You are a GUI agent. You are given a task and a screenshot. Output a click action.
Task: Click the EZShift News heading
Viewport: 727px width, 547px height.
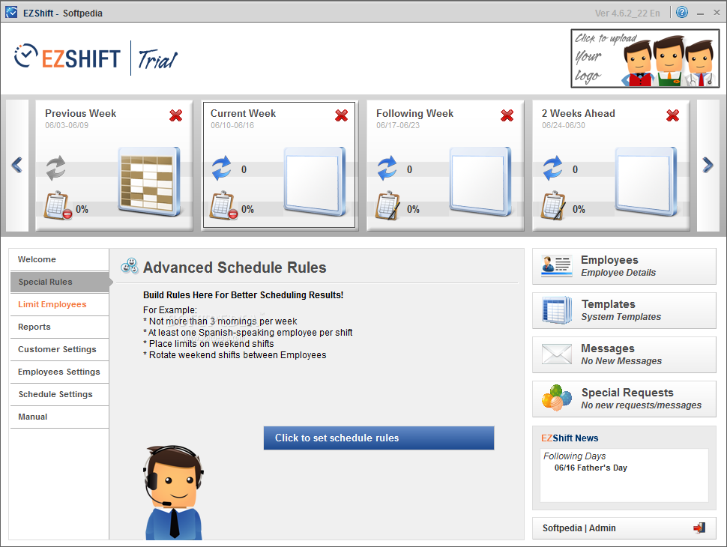click(x=570, y=438)
